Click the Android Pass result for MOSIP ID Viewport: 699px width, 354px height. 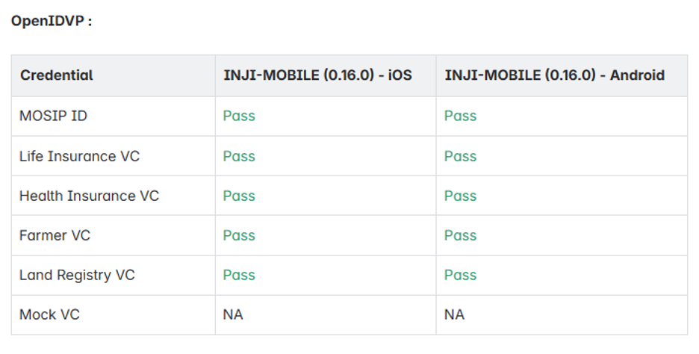(460, 116)
